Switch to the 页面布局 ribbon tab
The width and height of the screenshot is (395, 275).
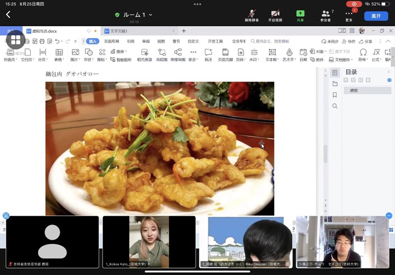(x=111, y=42)
